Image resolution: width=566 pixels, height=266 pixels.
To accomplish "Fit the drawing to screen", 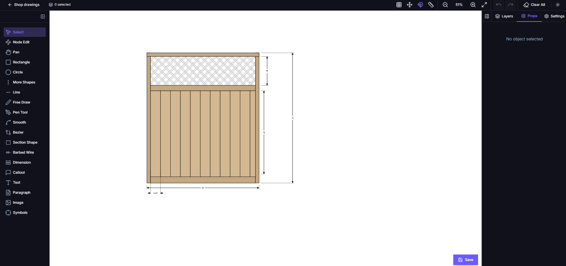I will pos(484,5).
